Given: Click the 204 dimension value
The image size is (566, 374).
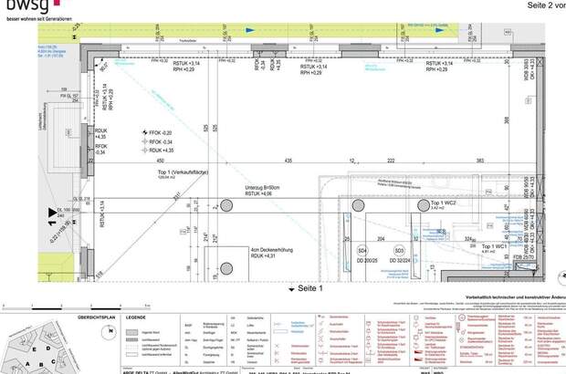Looking at the screenshot, I should (381, 239).
